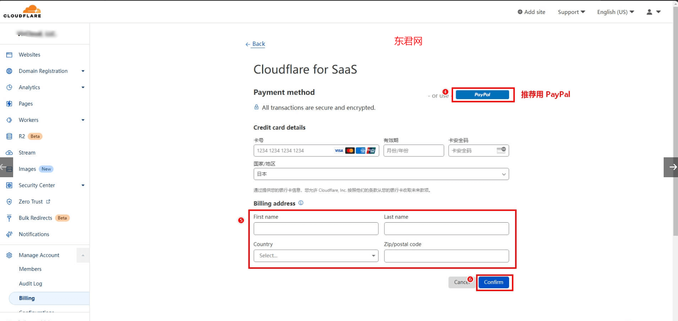Click the Workers diamond icon
Screen dimensions: 678x321
[9, 120]
